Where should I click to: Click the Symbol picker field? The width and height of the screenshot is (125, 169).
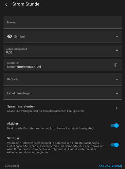[63, 37]
